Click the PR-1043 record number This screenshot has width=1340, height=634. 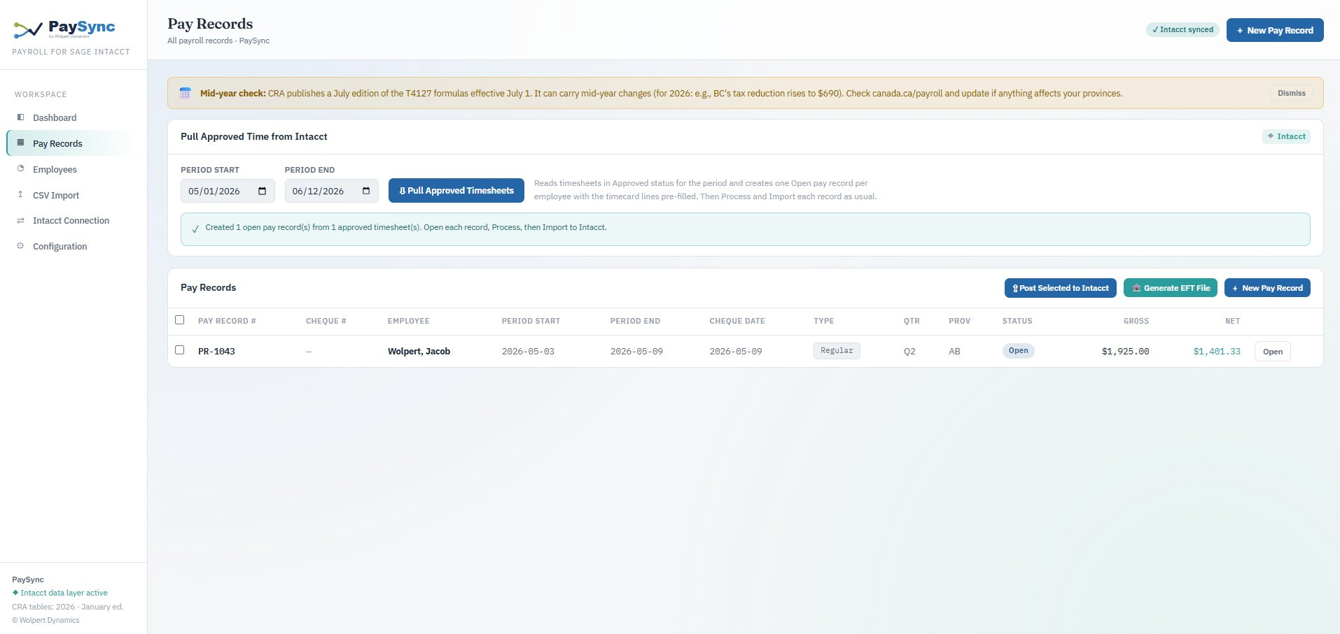coord(216,352)
